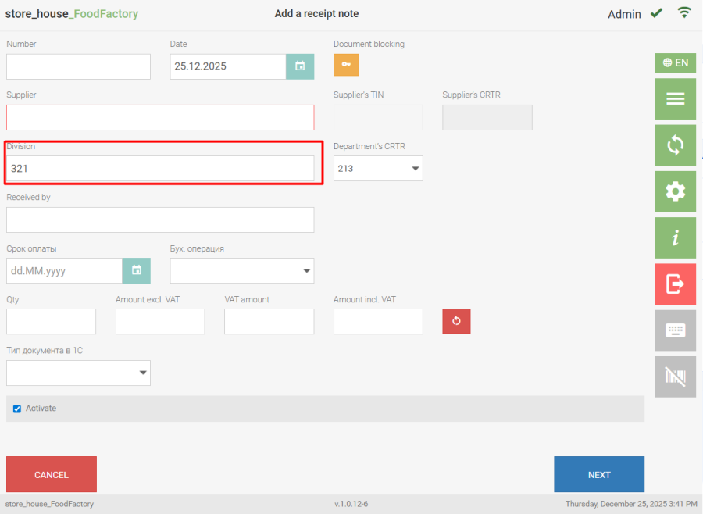The width and height of the screenshot is (703, 514).
Task: Toggle the Activate checkbox
Action: coord(17,409)
